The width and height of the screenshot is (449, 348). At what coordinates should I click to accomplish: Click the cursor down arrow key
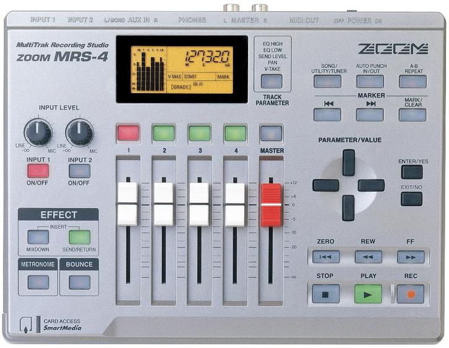coord(348,208)
